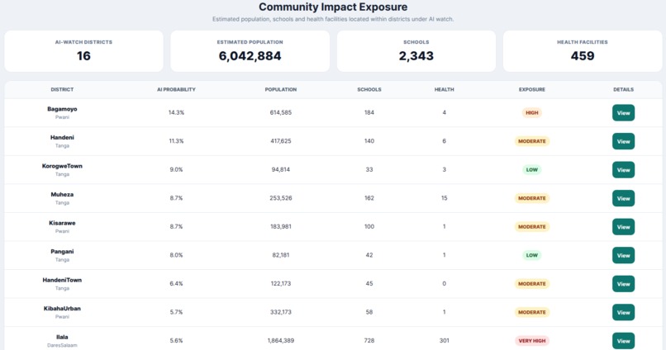
Task: Click the 6.4% AI probability value
Action: 176,283
